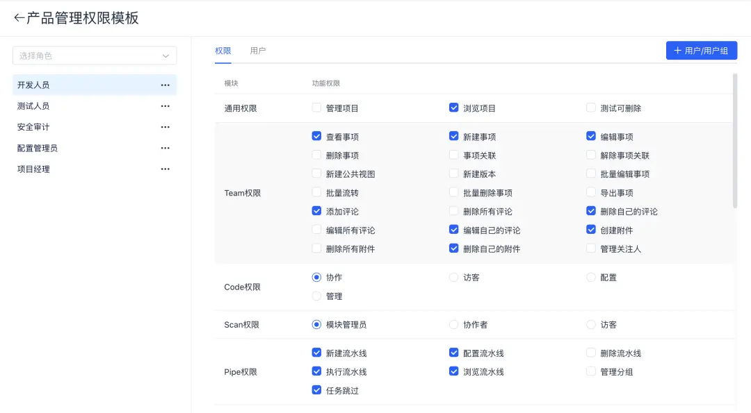Tick the 删除流水线 checkbox

coord(591,353)
